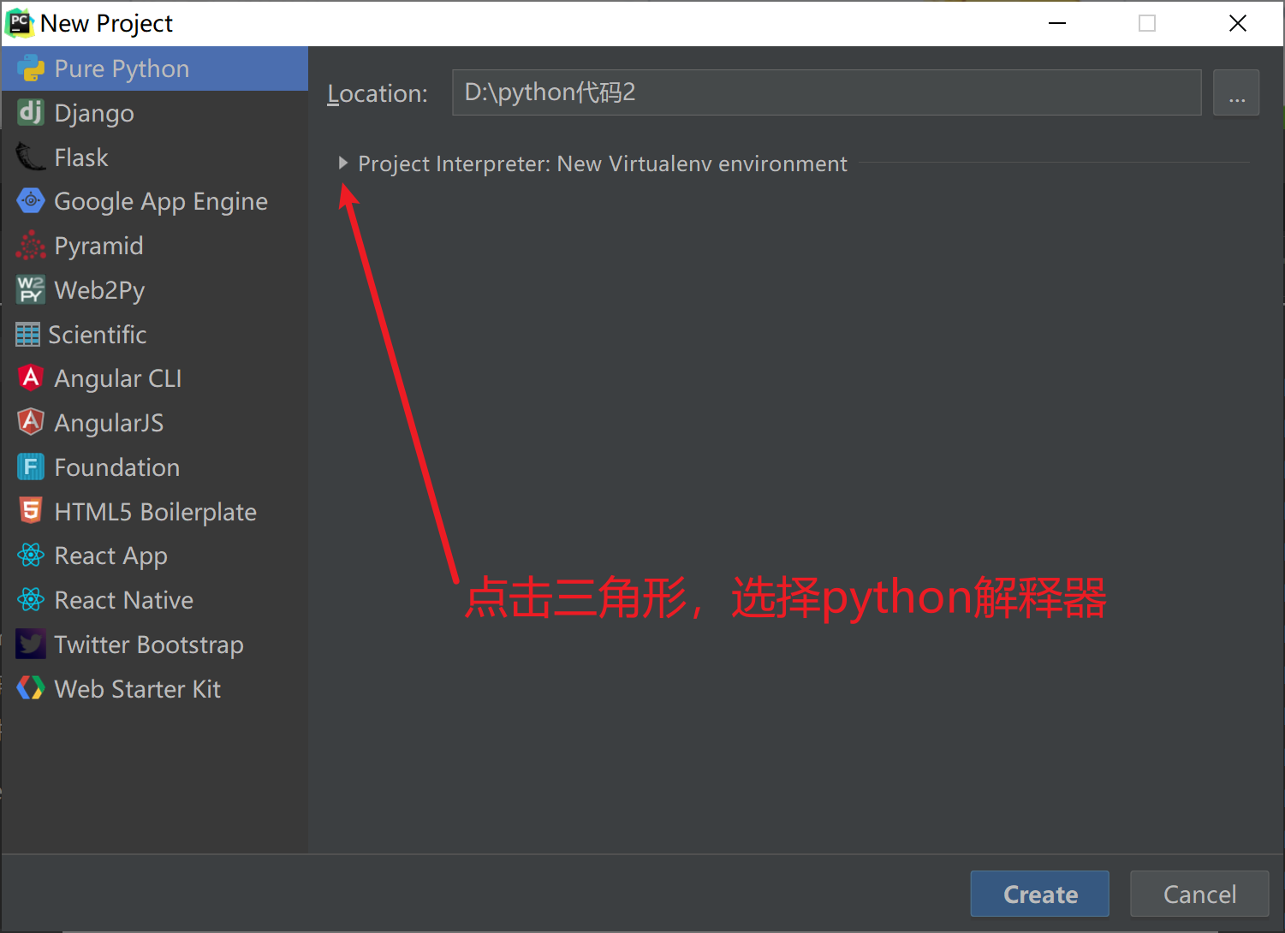Browse for location with the ellipsis button
Screen dimensions: 1285x933
point(1236,92)
